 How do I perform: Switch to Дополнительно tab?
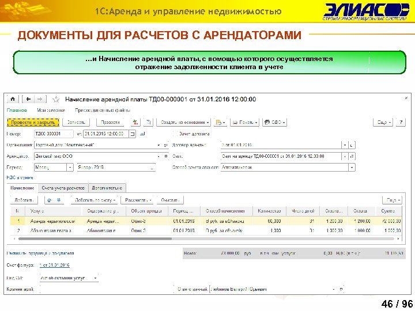pos(107,188)
